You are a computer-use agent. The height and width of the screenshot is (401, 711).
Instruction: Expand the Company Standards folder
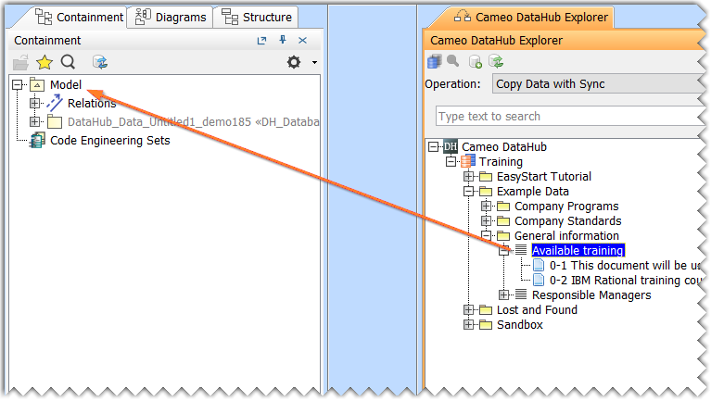[x=486, y=221]
